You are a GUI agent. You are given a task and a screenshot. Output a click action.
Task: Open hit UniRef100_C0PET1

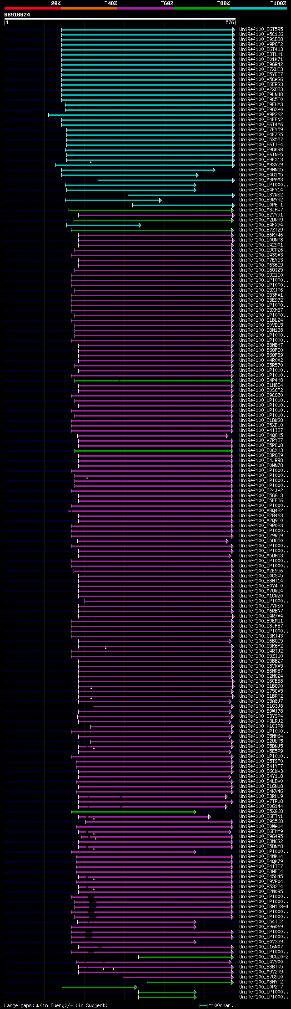[x=261, y=205]
